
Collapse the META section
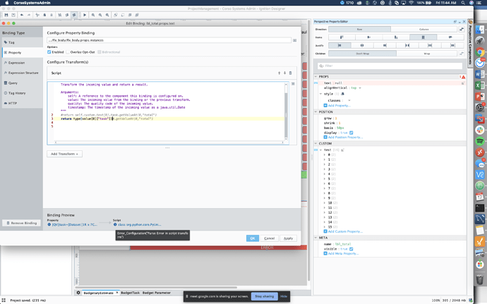pyautogui.click(x=316, y=238)
